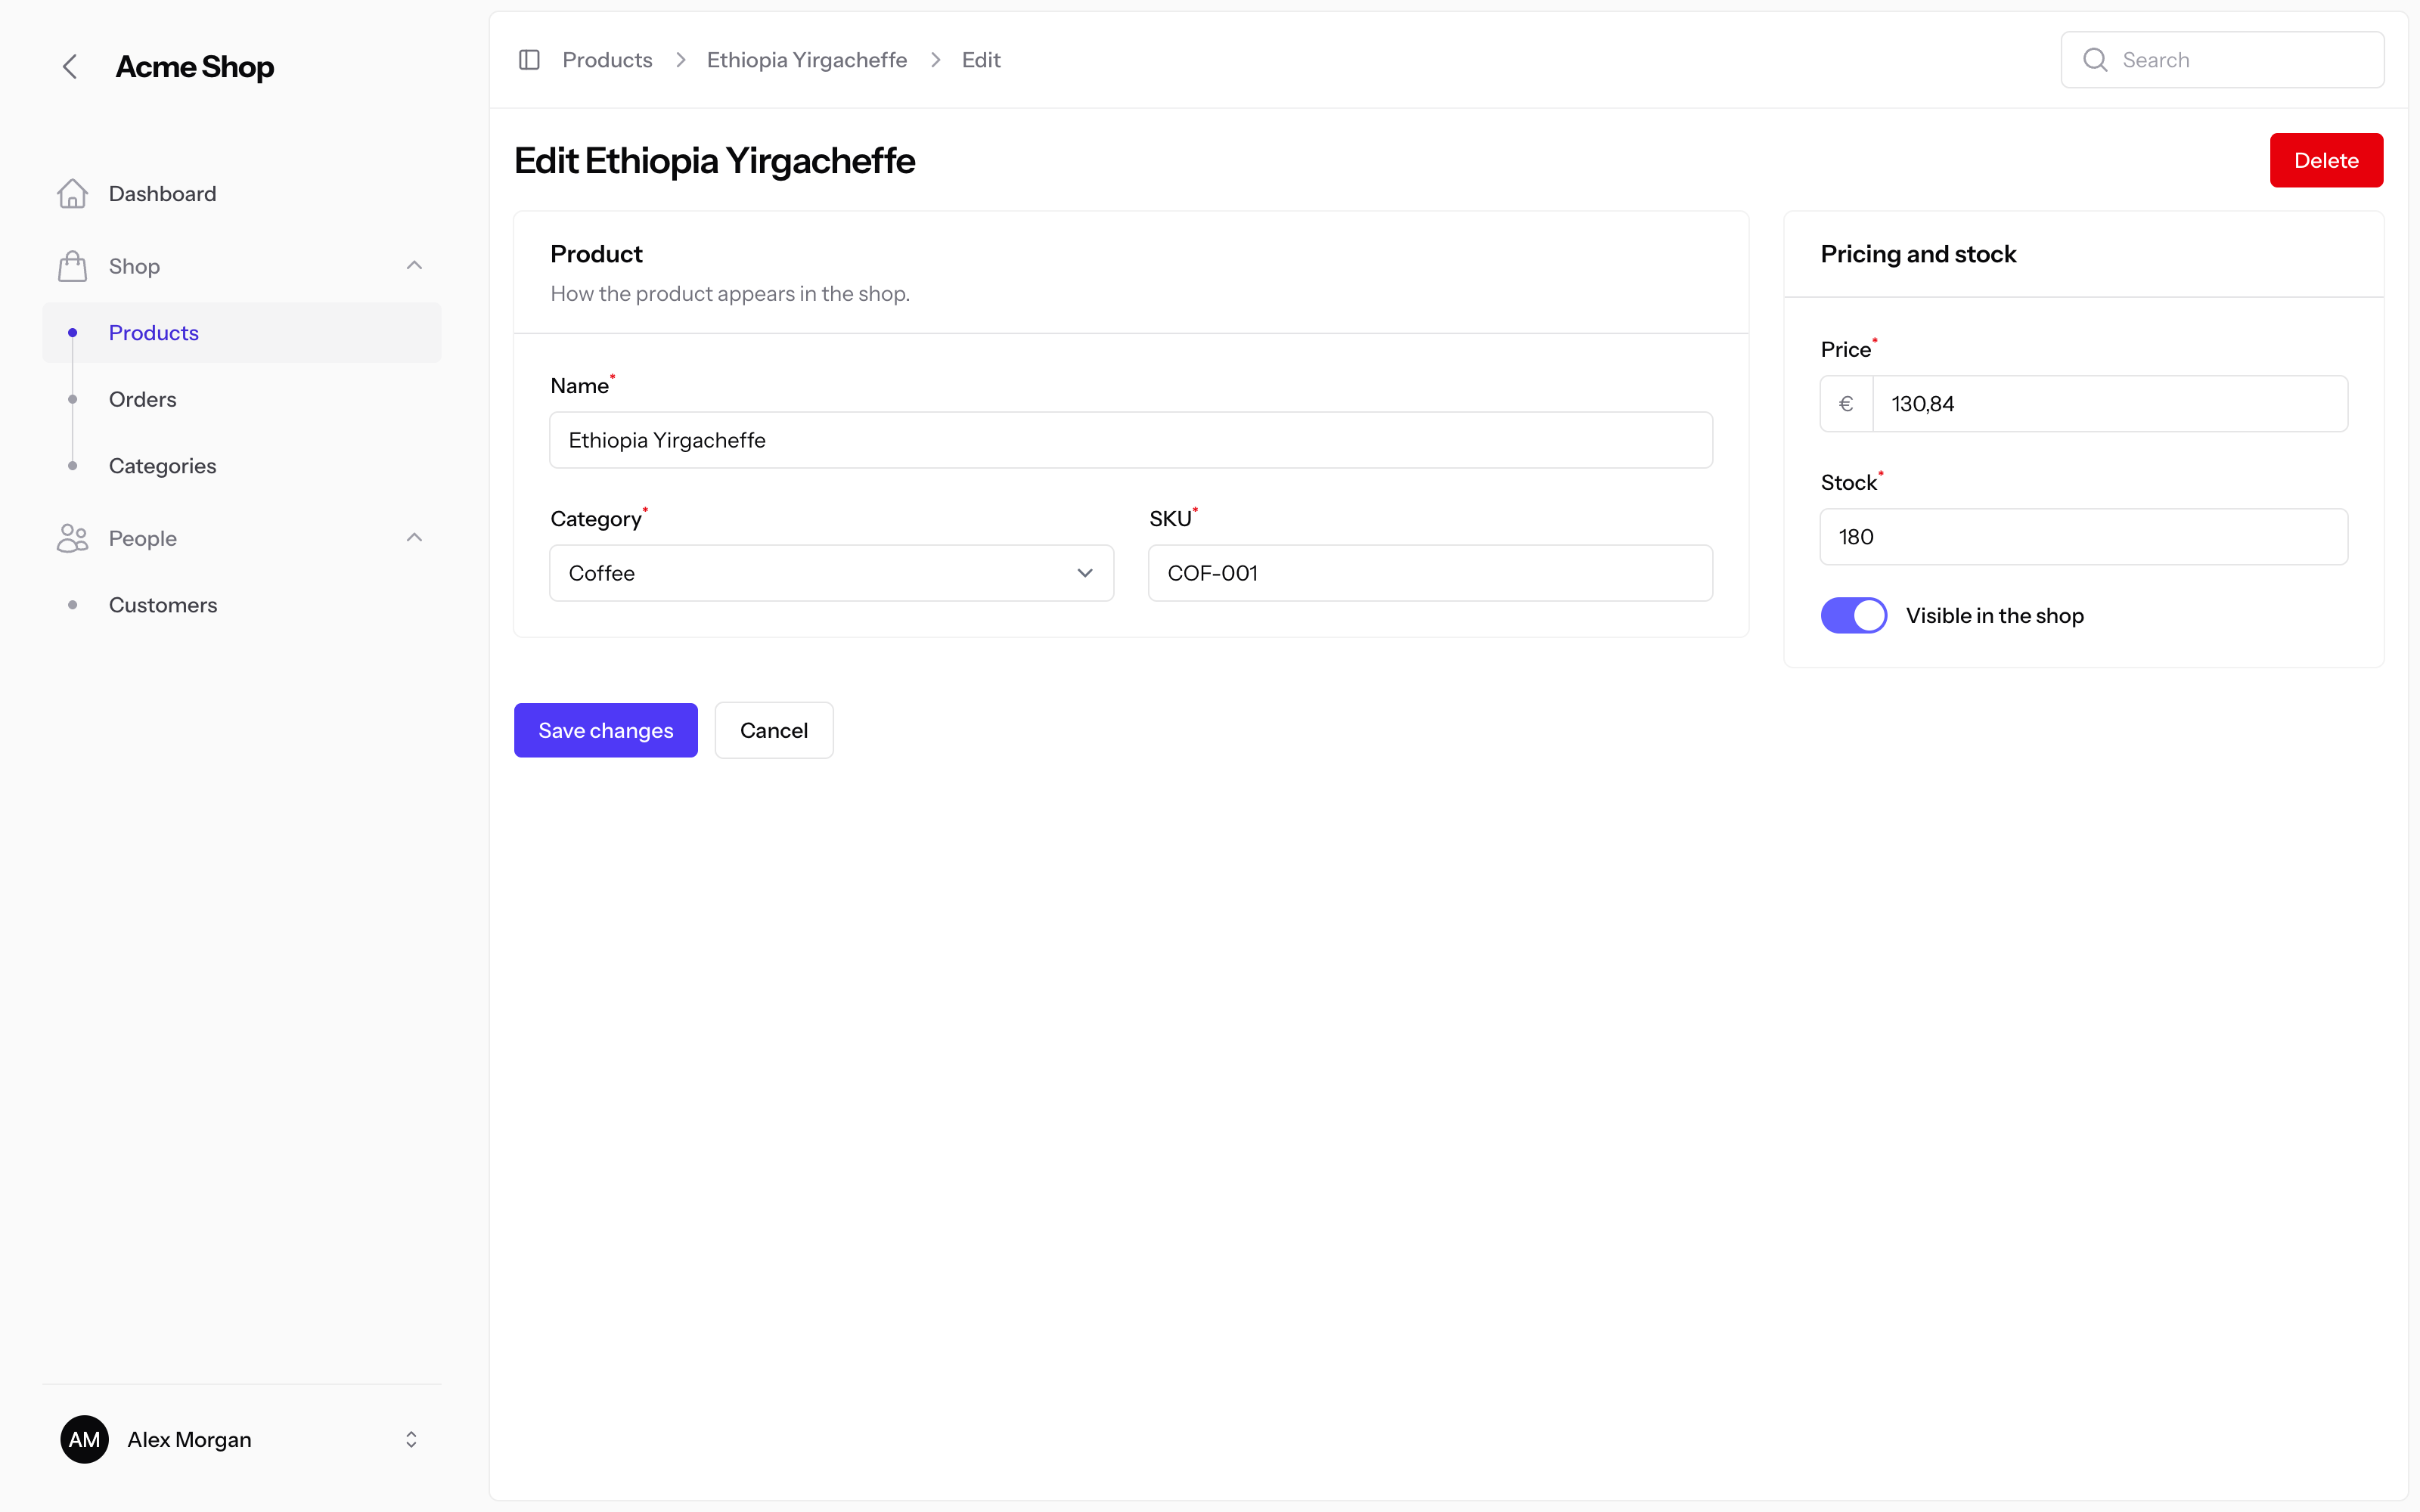Click Products breadcrumb link

coord(607,60)
